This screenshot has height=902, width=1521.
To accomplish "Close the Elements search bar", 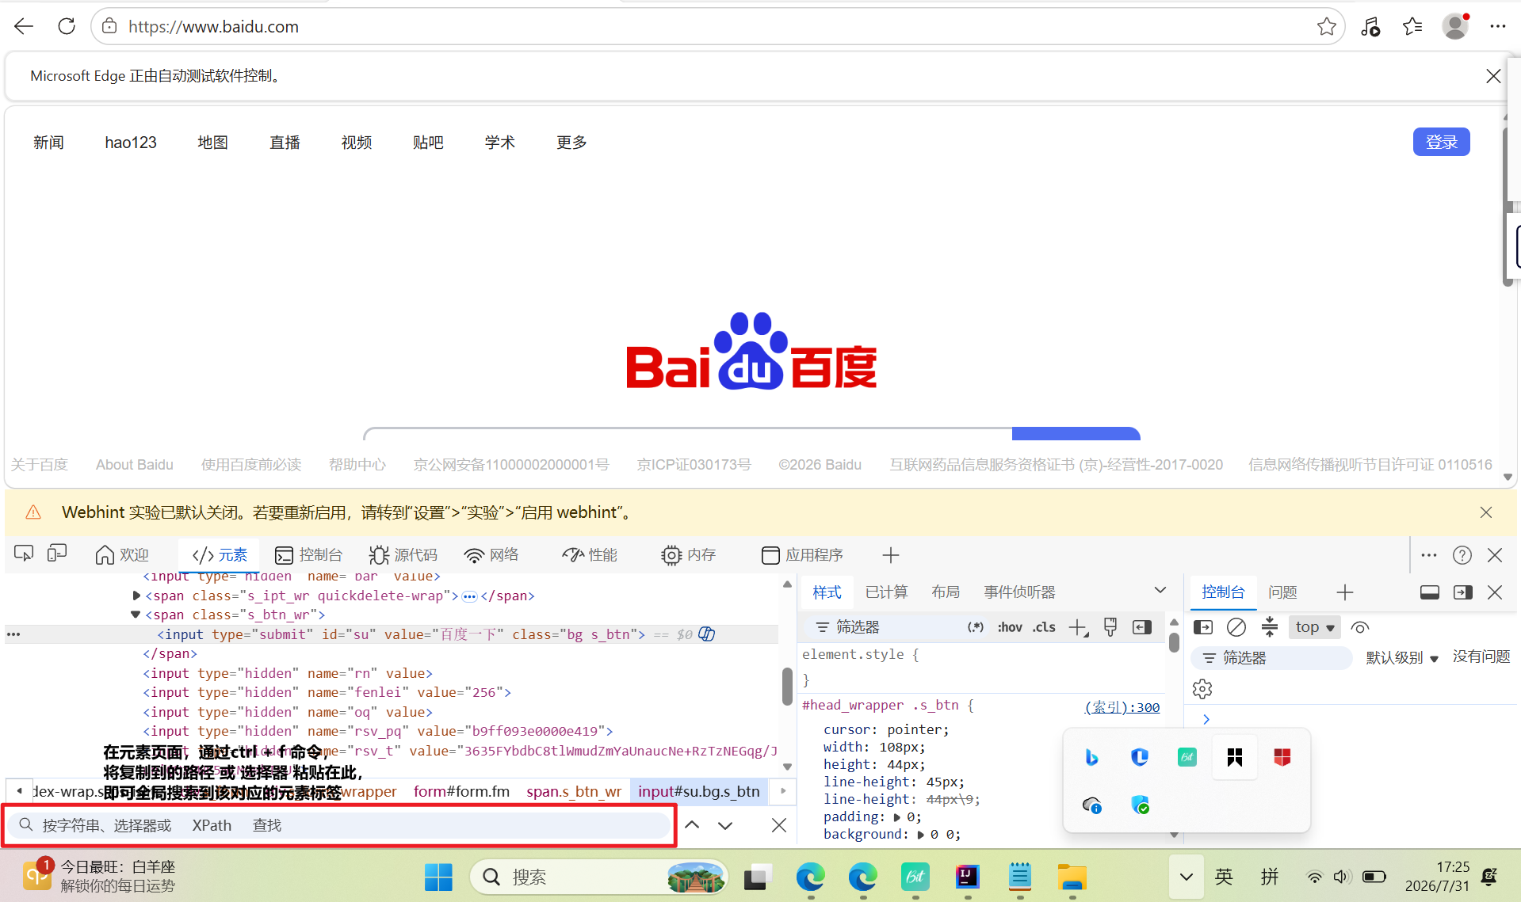I will point(779,825).
